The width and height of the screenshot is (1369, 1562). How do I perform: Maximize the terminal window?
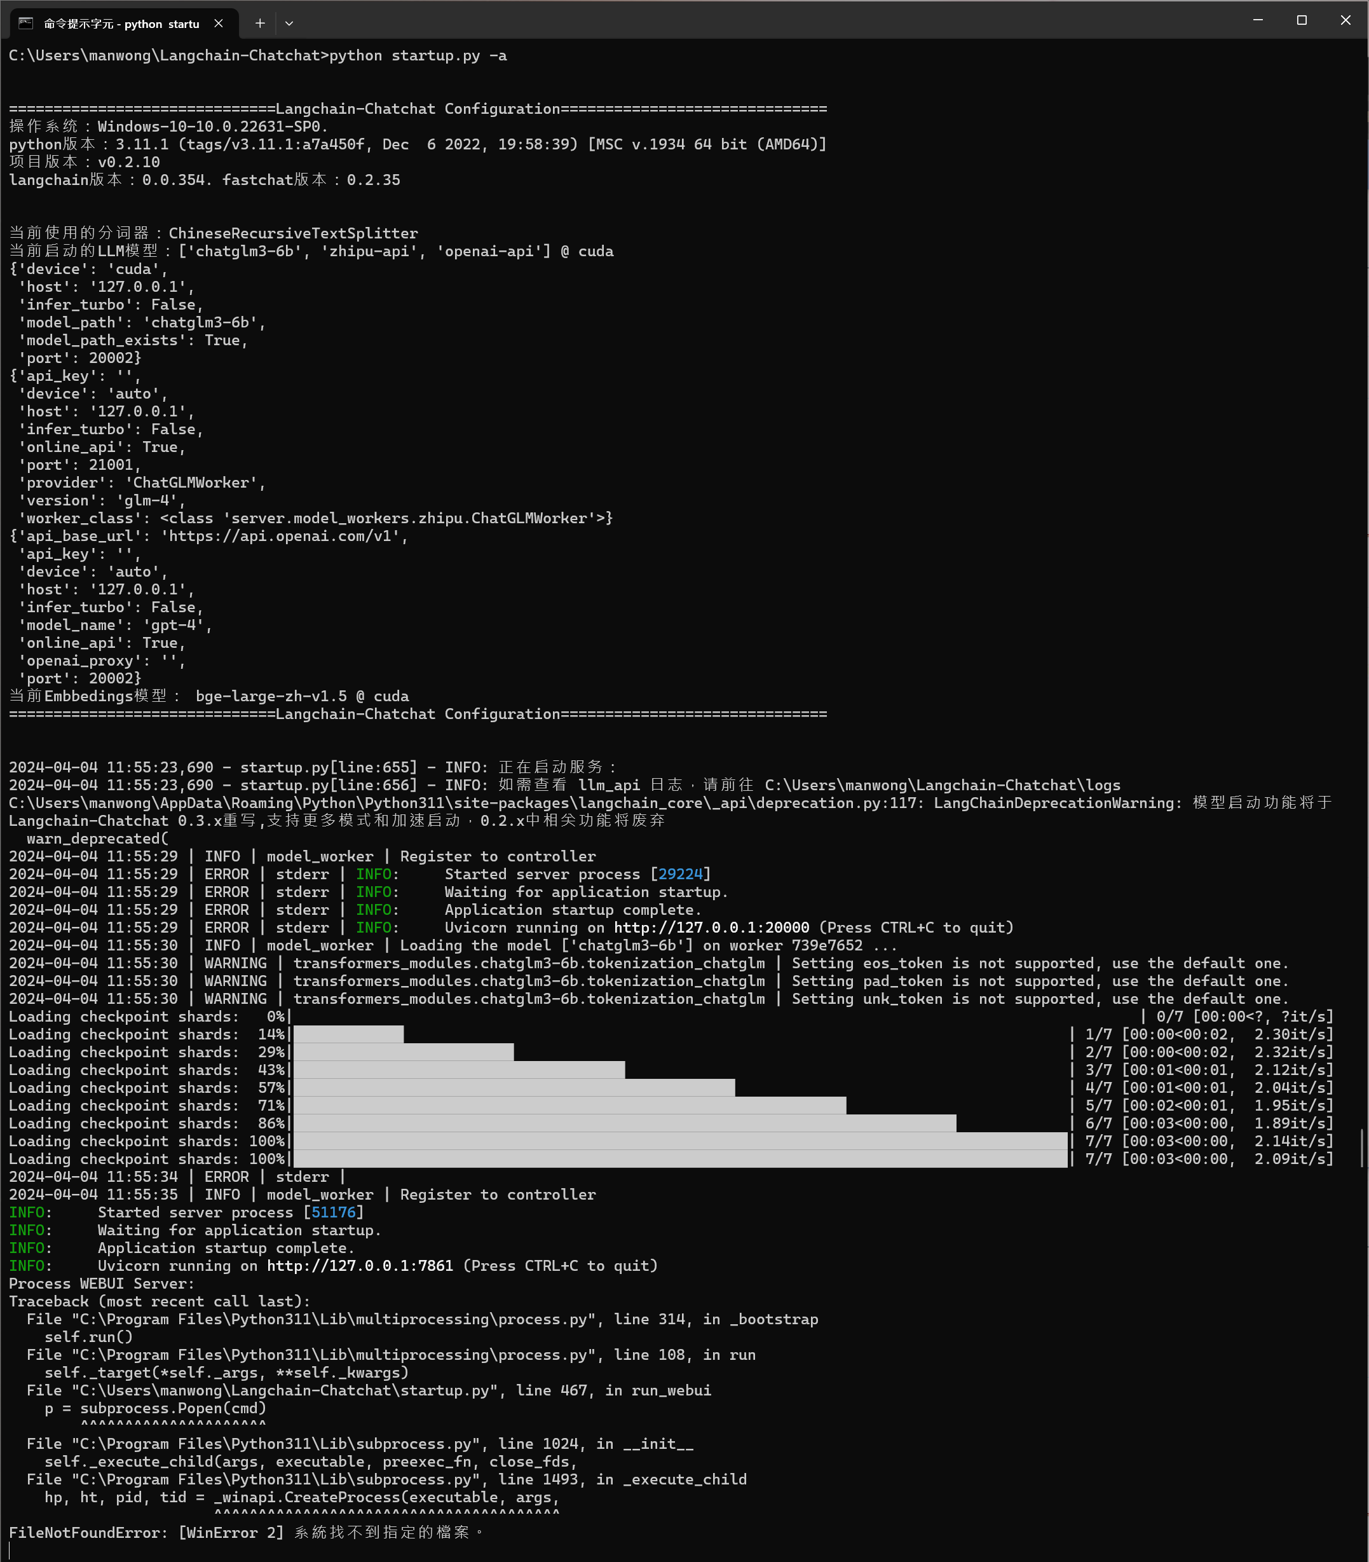point(1302,20)
